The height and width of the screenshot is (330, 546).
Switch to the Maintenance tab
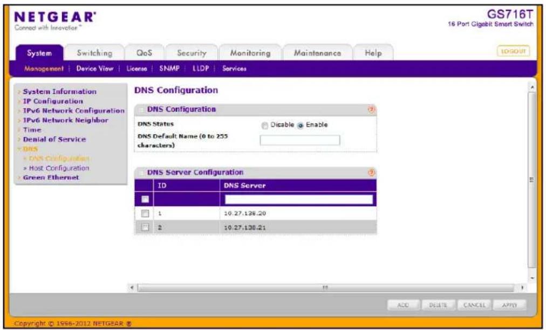(x=317, y=53)
